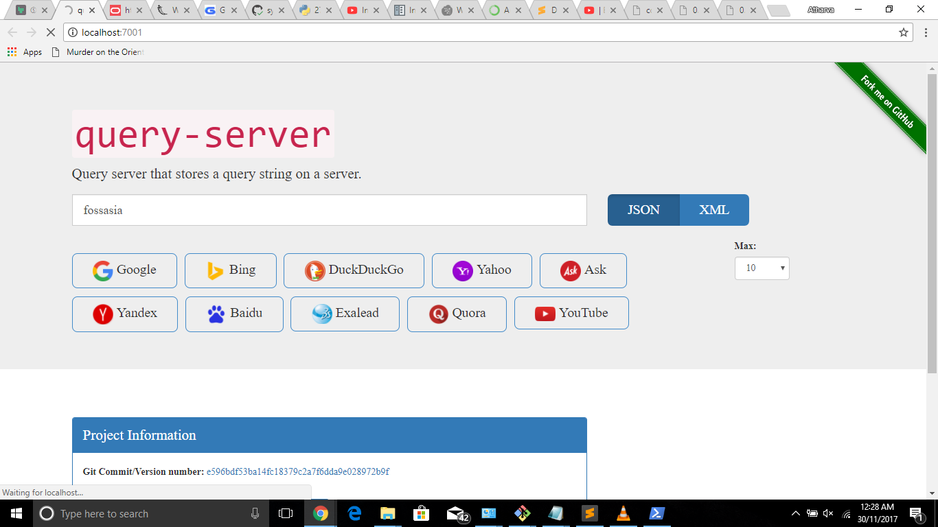The width and height of the screenshot is (938, 527).
Task: Click the muted volume tray icon
Action: [x=829, y=513]
